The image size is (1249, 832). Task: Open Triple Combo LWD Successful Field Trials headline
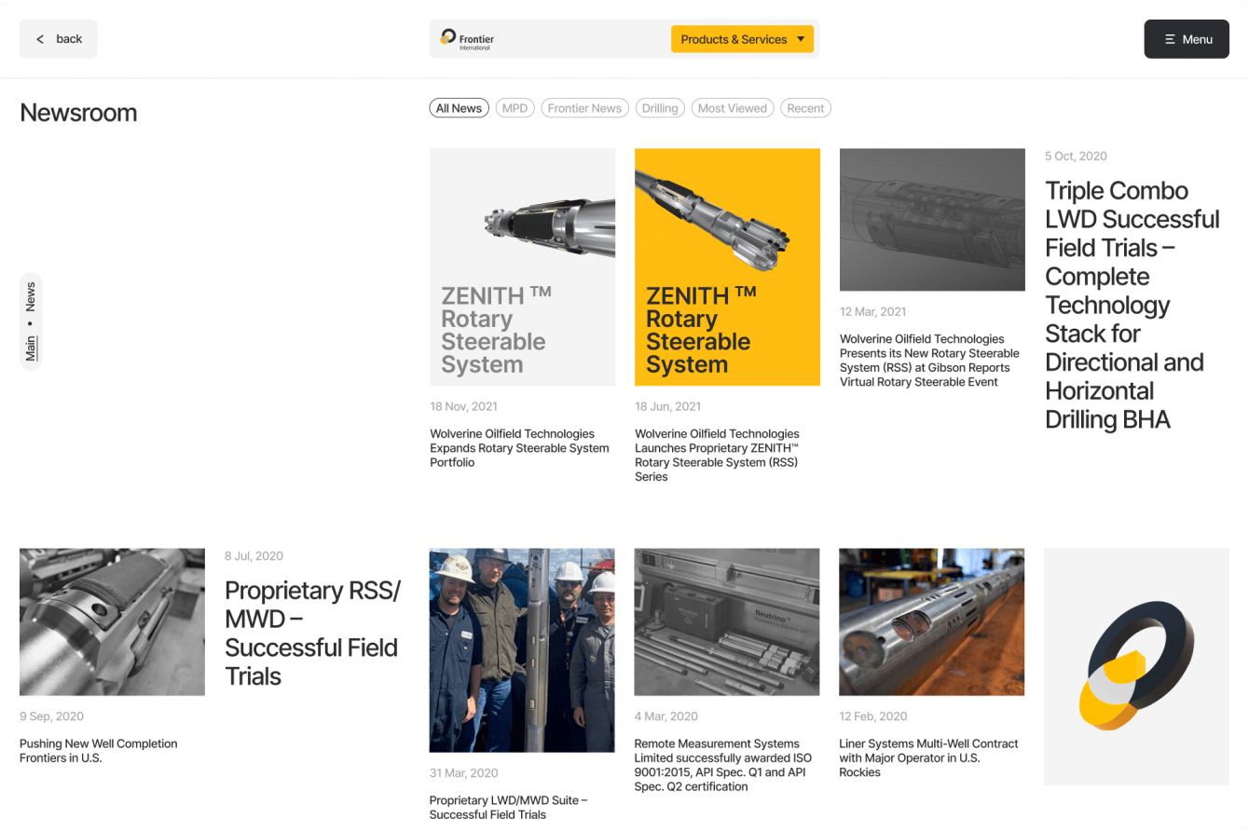(1132, 305)
